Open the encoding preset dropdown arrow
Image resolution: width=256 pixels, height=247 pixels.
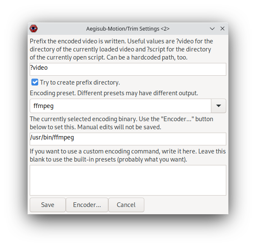pyautogui.click(x=219, y=106)
